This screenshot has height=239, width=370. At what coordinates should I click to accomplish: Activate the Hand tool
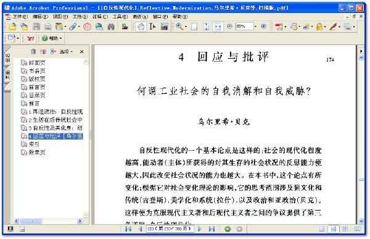141,27
